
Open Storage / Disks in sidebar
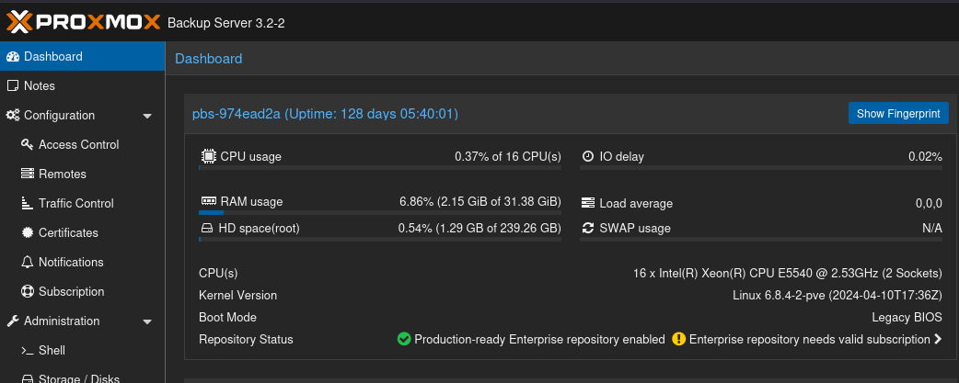click(79, 377)
